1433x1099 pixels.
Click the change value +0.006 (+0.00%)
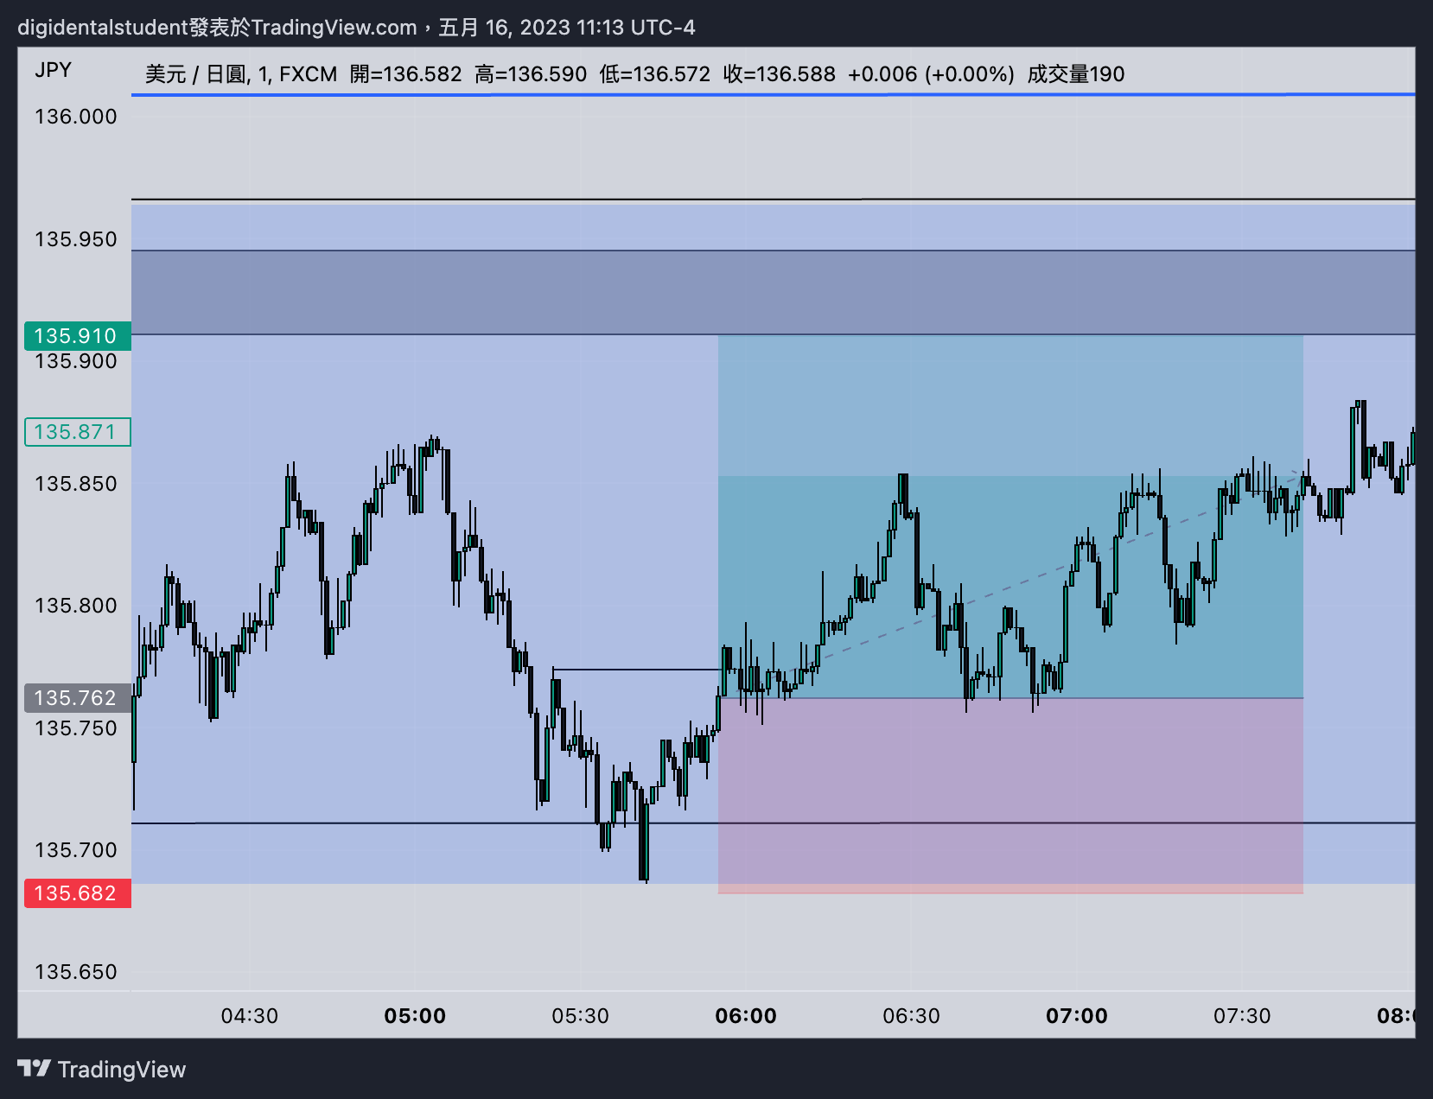(932, 74)
